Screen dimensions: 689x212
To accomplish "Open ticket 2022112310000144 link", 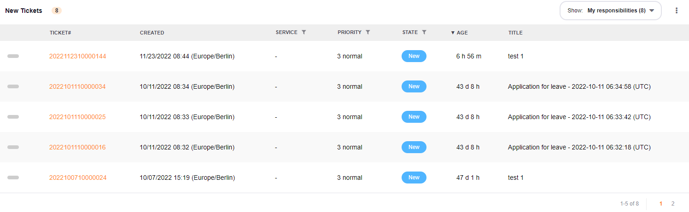I will (x=77, y=56).
